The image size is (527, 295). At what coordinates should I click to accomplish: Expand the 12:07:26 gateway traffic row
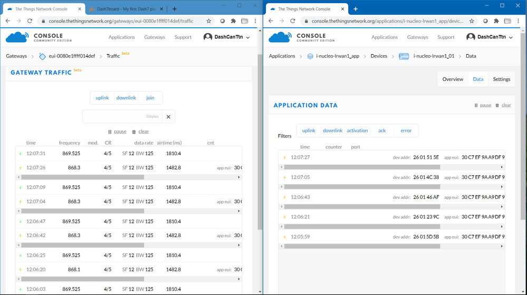(129, 168)
